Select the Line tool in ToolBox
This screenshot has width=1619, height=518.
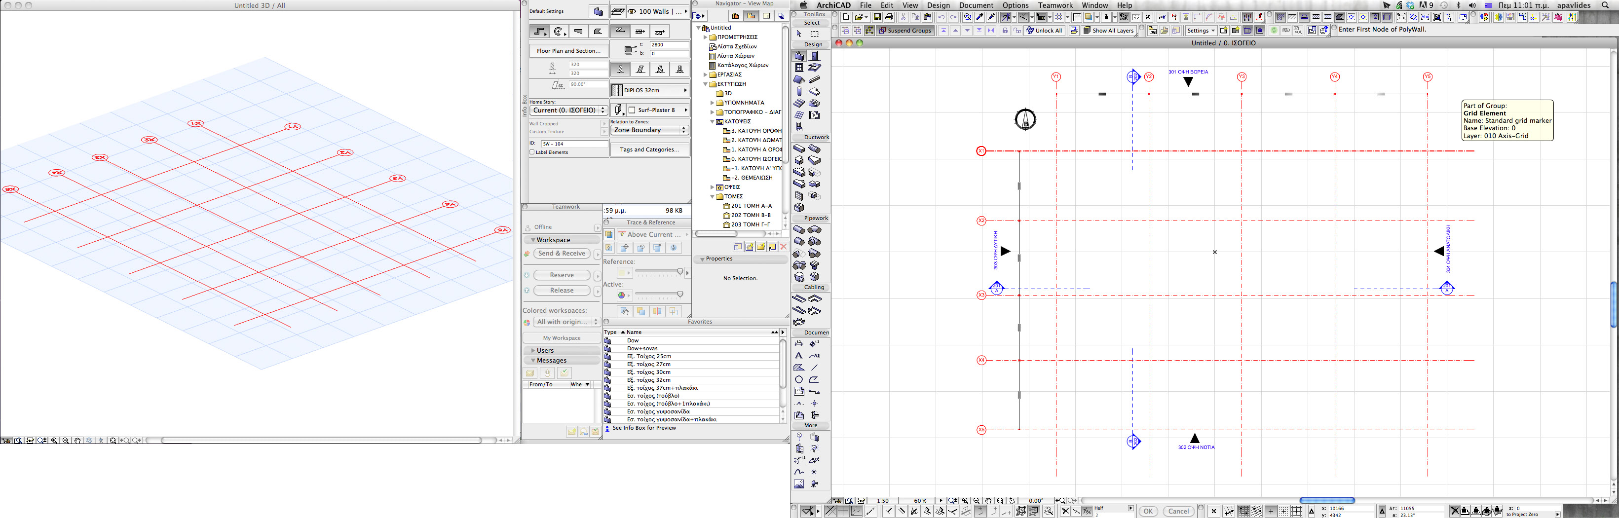[x=815, y=368]
